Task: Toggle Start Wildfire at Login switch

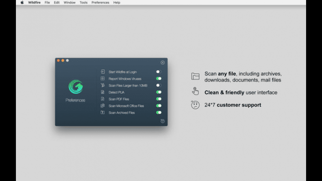Action: click(x=158, y=72)
